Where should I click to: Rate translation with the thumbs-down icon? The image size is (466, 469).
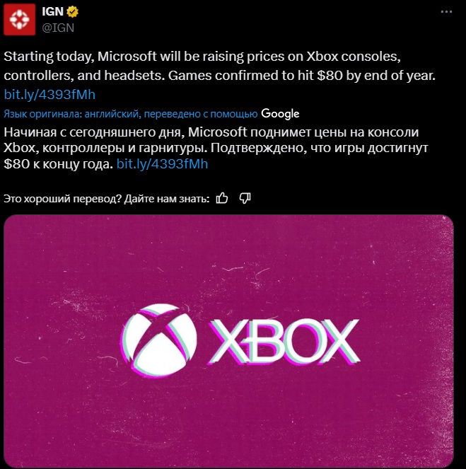pos(245,198)
